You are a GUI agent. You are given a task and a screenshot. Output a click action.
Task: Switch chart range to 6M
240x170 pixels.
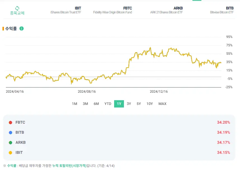point(96,104)
